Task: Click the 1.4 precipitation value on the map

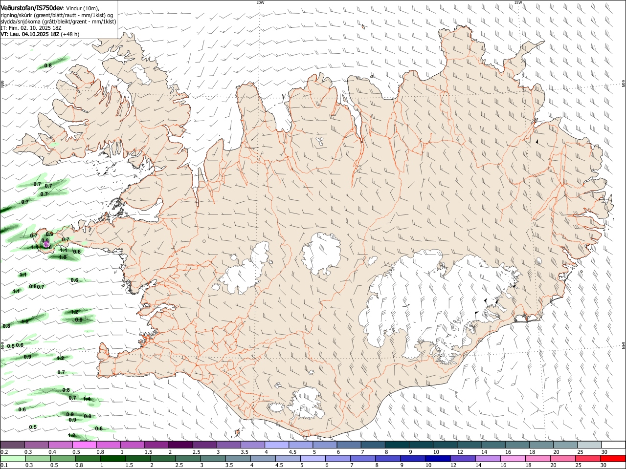Action: (87, 399)
